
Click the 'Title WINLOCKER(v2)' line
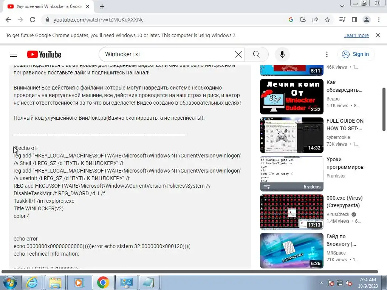(39, 208)
